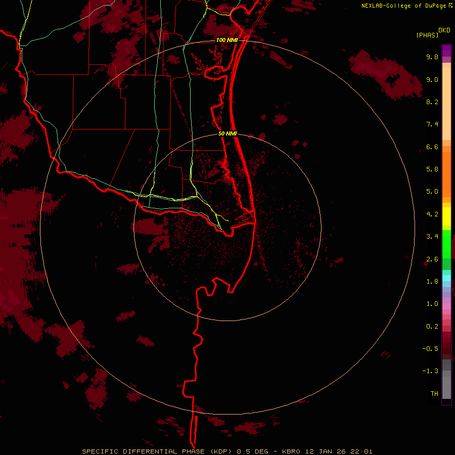The width and height of the screenshot is (455, 455).
Task: Click the 1.0 color scale value
Action: click(432, 304)
